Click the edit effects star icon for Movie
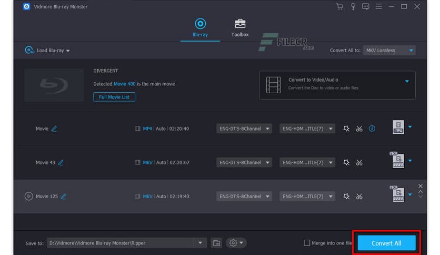 pyautogui.click(x=346, y=129)
